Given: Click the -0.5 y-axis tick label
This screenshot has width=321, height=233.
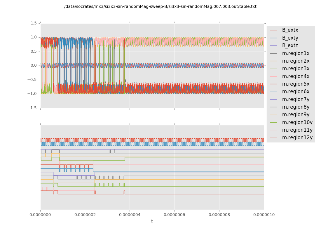Looking at the screenshot, I should point(33,80).
